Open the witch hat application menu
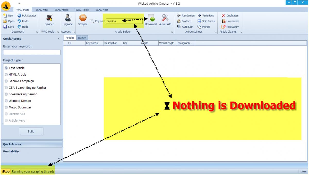Image resolution: width=309 pixels, height=175 pixels. 6,6
